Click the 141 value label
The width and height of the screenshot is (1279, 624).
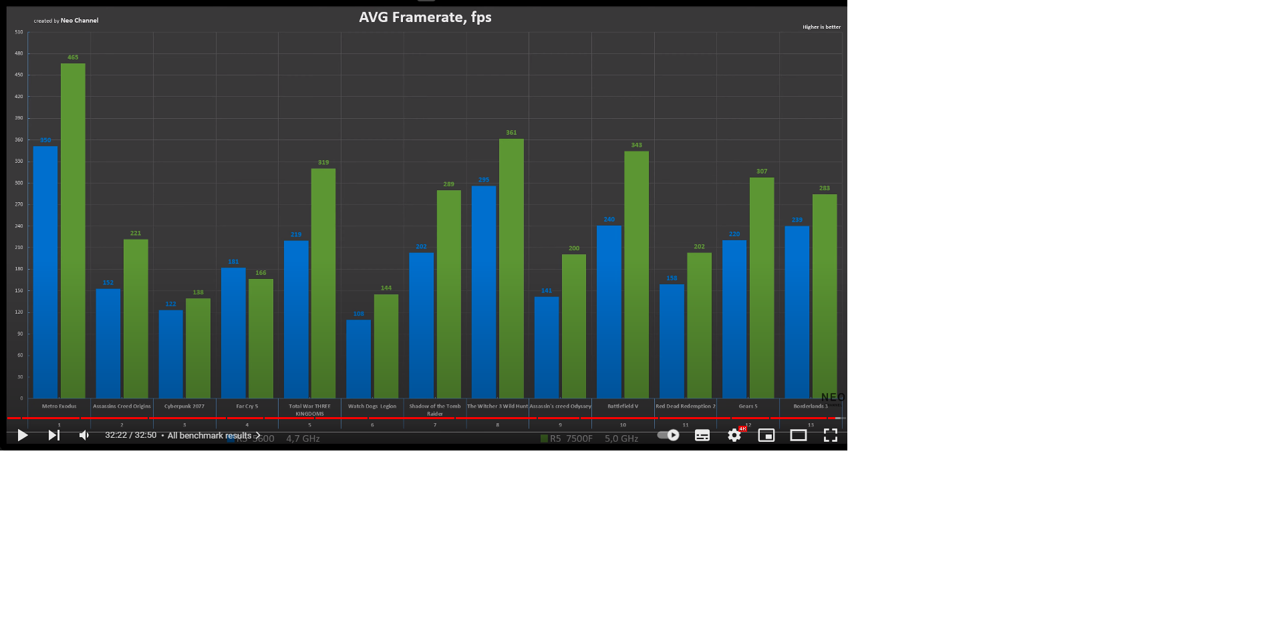(x=547, y=290)
